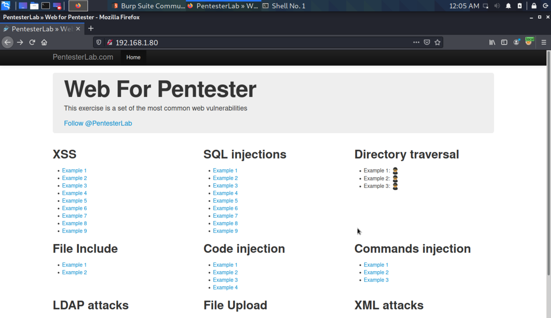Bookmark this page with the star

tap(438, 42)
